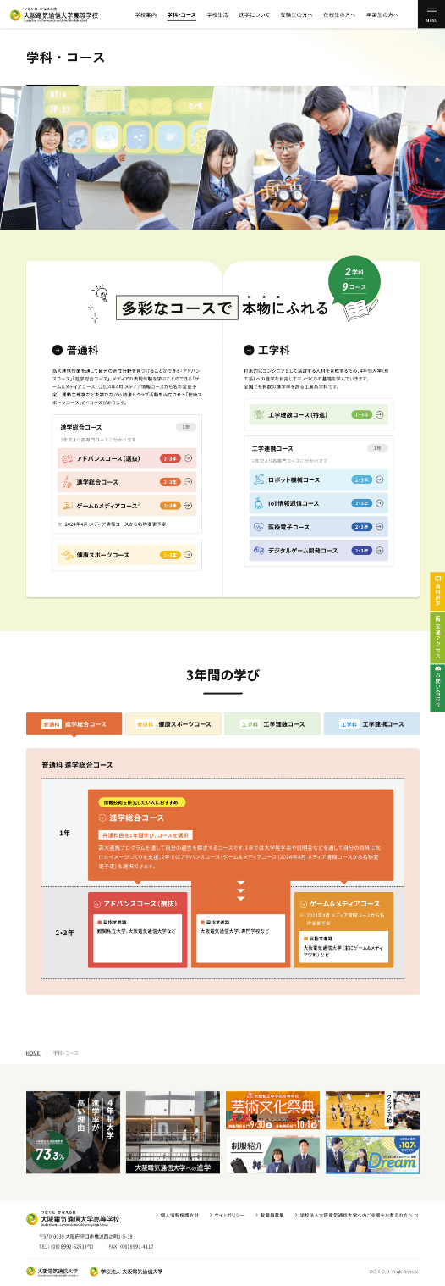This screenshot has height=1286, width=445.
Task: Switch to 工学連携コース tab
Action: [371, 724]
